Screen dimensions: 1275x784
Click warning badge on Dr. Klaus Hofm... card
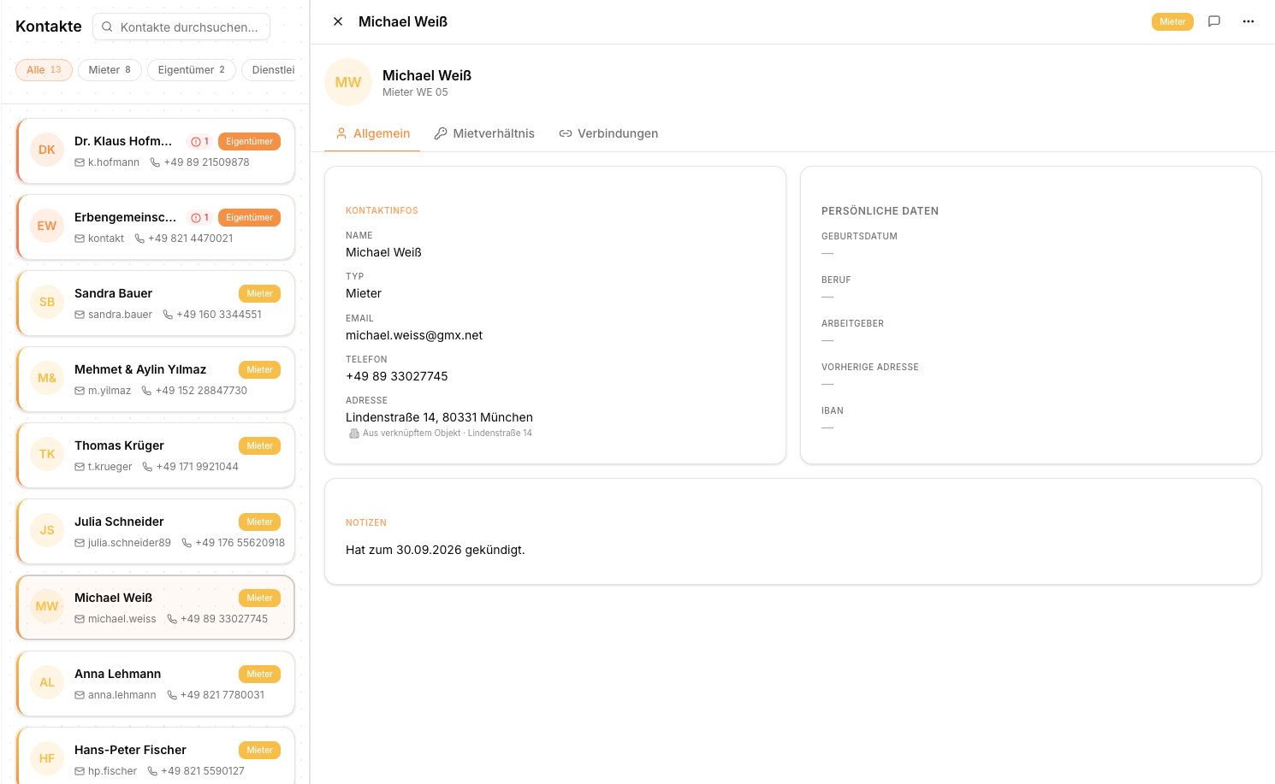click(199, 142)
